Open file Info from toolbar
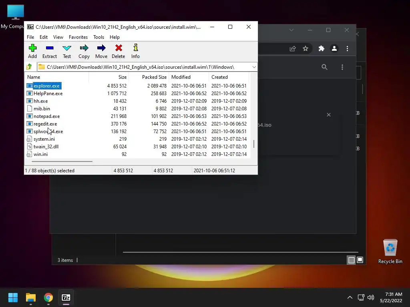 135,51
